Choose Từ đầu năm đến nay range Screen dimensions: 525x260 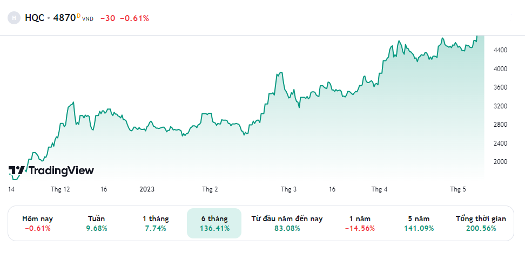pyautogui.click(x=287, y=223)
